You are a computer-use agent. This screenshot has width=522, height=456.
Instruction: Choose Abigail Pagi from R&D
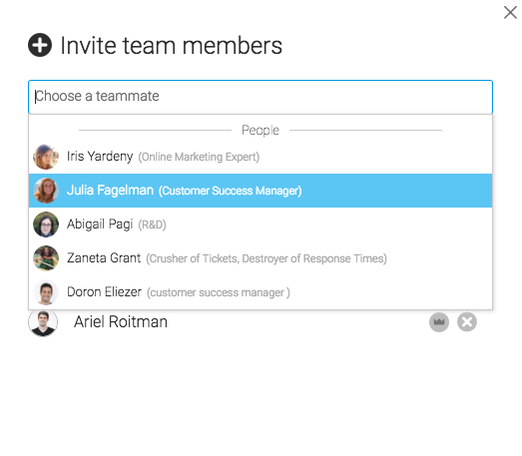[x=261, y=225]
